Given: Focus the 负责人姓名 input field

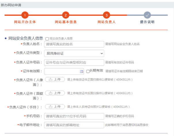Looking at the screenshot, I should pyautogui.click(x=74, y=44).
